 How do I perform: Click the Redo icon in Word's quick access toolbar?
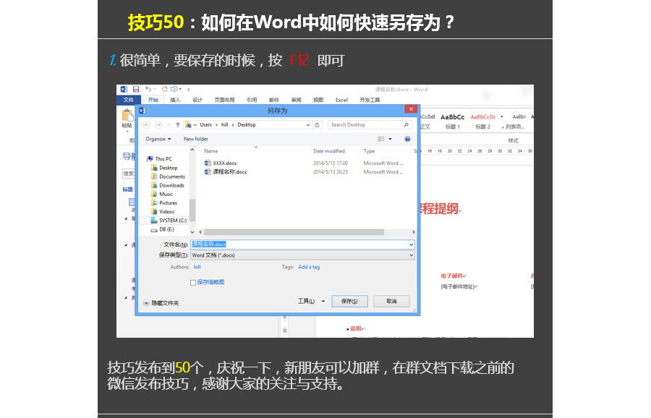[x=164, y=89]
